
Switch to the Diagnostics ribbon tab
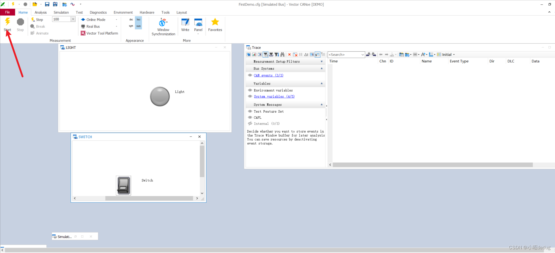[x=98, y=13]
